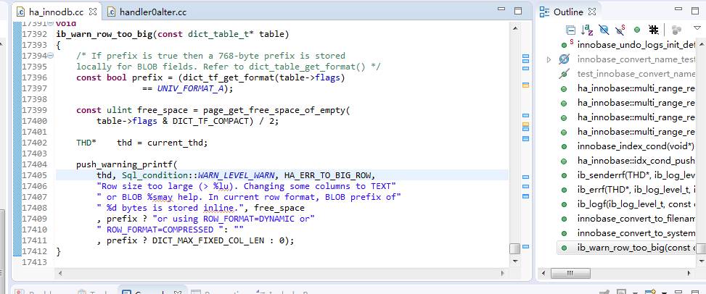Close the Outline view tab
Image resolution: width=706 pixels, height=294 pixels.
[593, 12]
